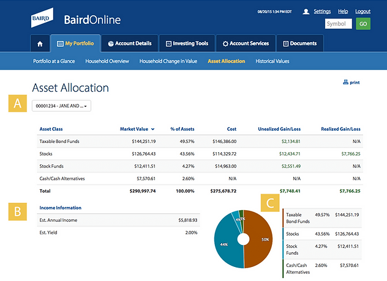Focus the Symbol search field
387x281 pixels.
click(x=339, y=24)
